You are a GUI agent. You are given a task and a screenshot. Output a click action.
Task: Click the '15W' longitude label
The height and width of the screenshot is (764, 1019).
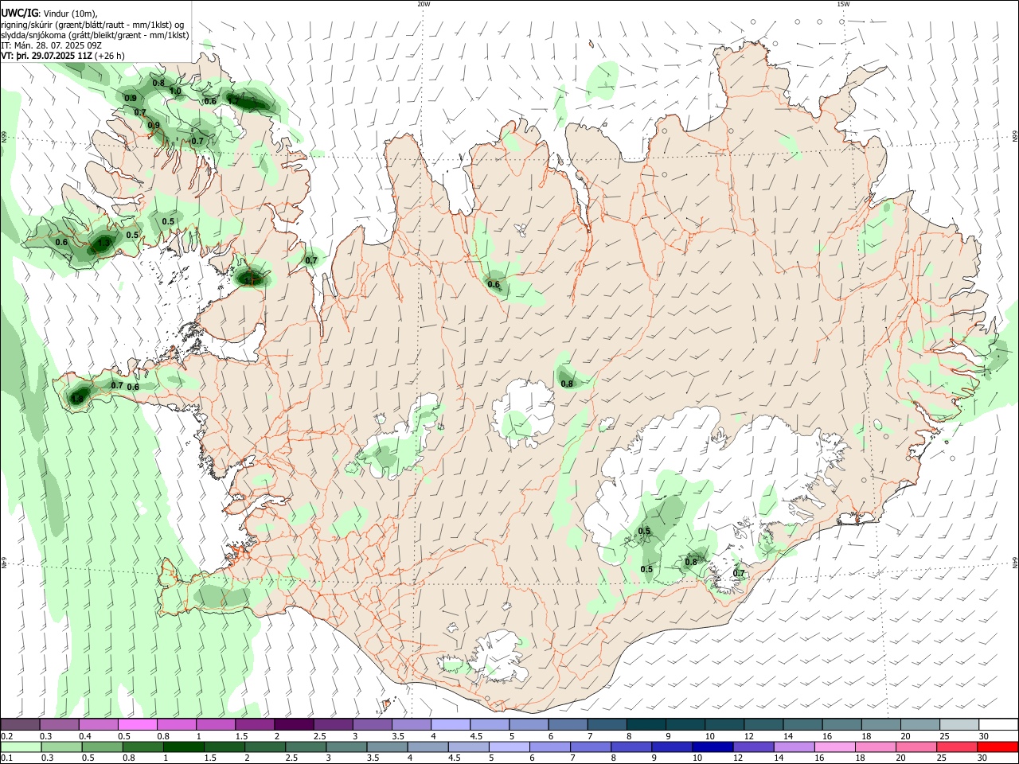coord(842,4)
